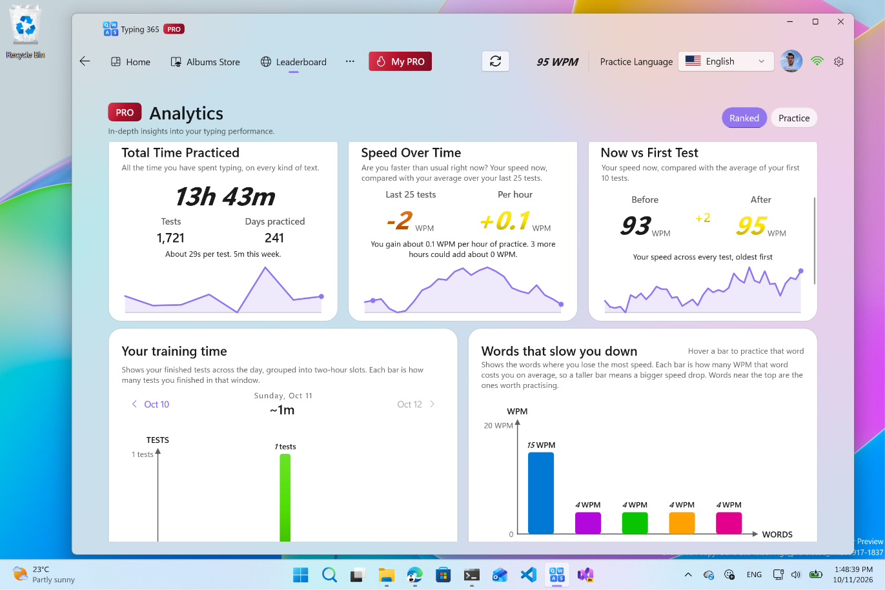This screenshot has height=590, width=885.
Task: Click the purple 4 WPM word bar
Action: pyautogui.click(x=588, y=523)
